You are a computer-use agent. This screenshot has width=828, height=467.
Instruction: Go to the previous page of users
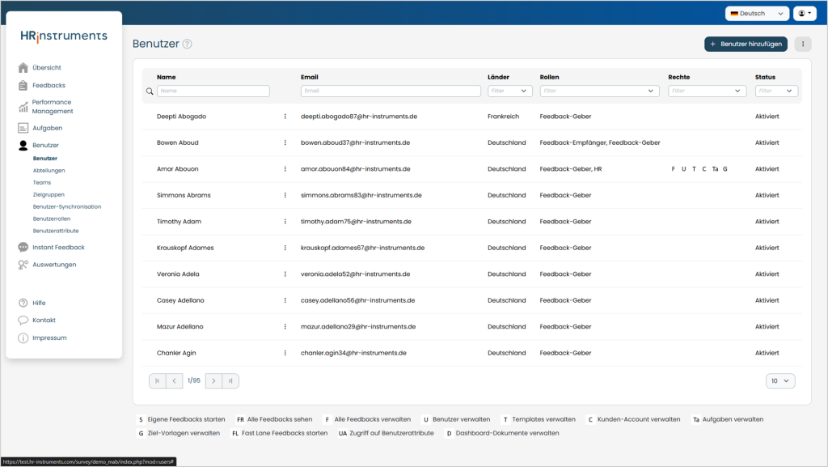tap(175, 381)
